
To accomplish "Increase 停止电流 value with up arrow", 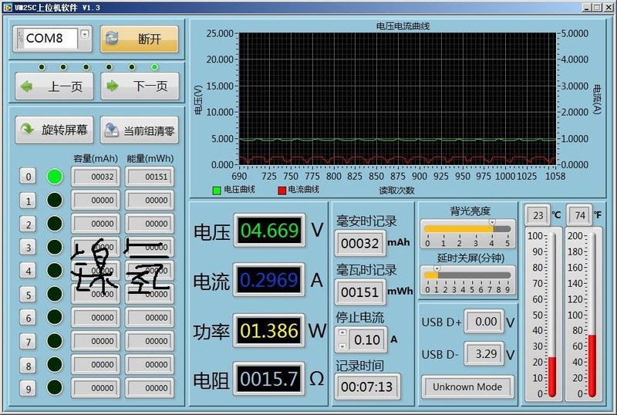I will 342,334.
